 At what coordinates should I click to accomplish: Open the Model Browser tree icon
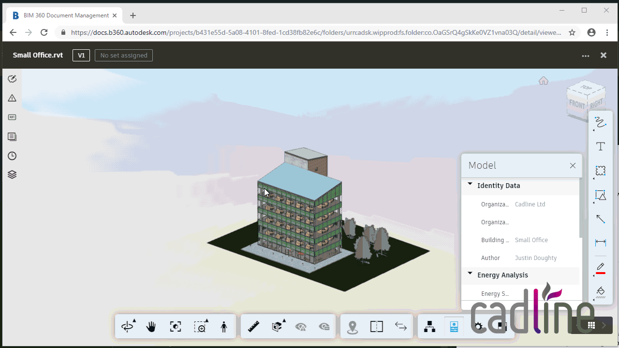tap(429, 327)
